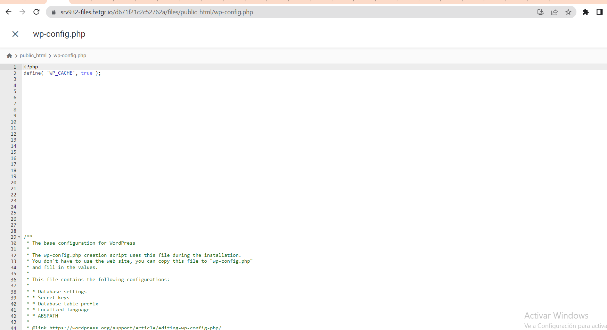The height and width of the screenshot is (330, 607).
Task: Collapse comment block at line 29
Action: pos(19,237)
